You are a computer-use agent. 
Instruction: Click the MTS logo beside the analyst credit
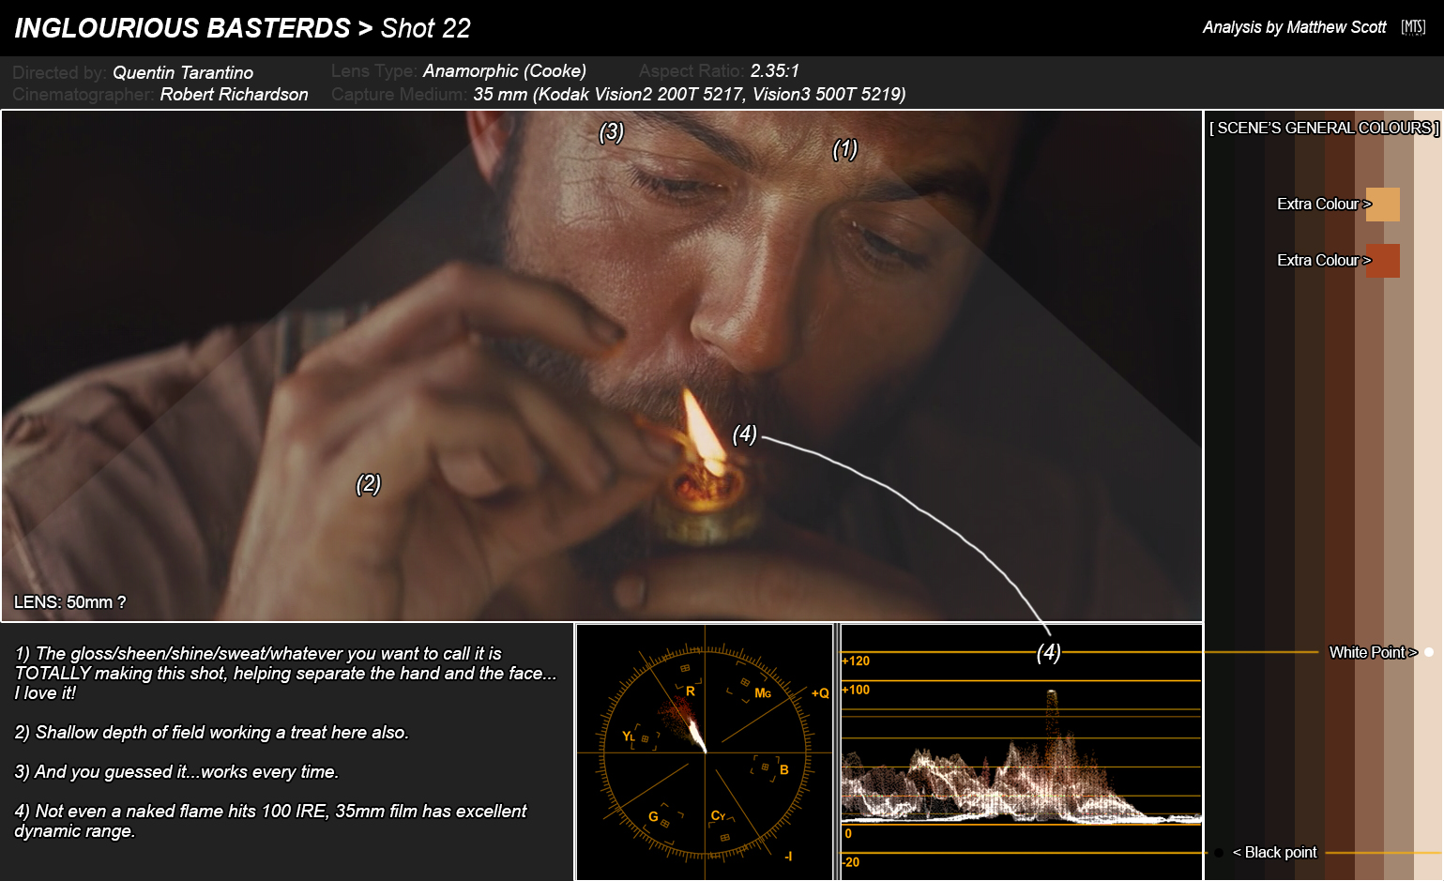coord(1413,27)
